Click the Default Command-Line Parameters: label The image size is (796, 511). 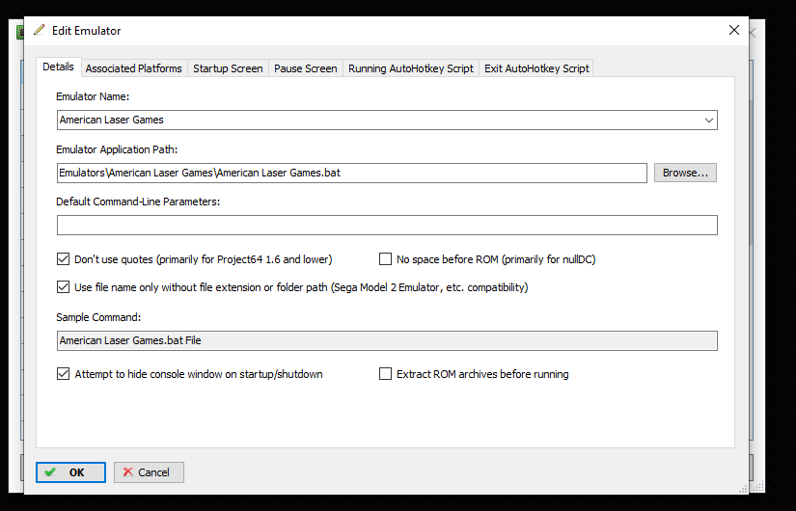tap(138, 202)
